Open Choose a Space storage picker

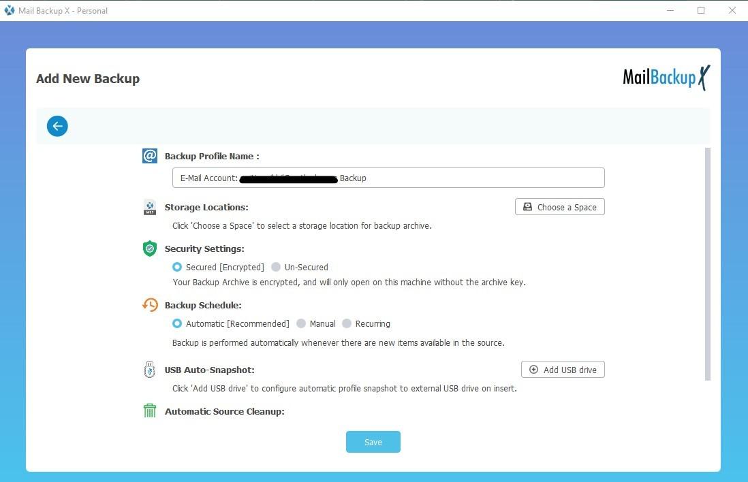point(559,207)
